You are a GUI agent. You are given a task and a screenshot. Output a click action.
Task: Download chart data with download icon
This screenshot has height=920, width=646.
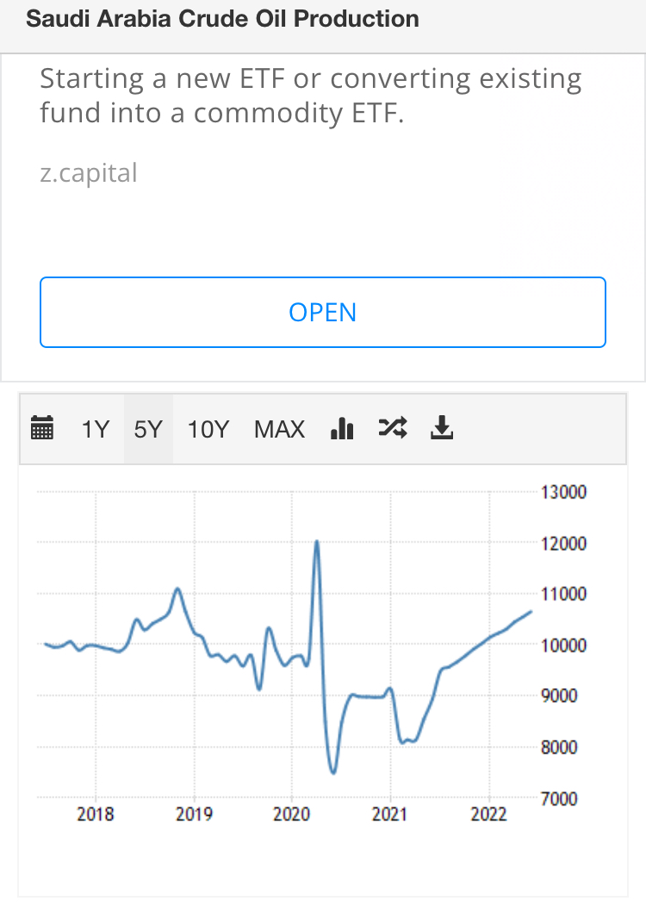pyautogui.click(x=442, y=428)
